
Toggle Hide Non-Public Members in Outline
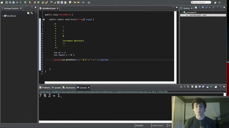[210, 7]
